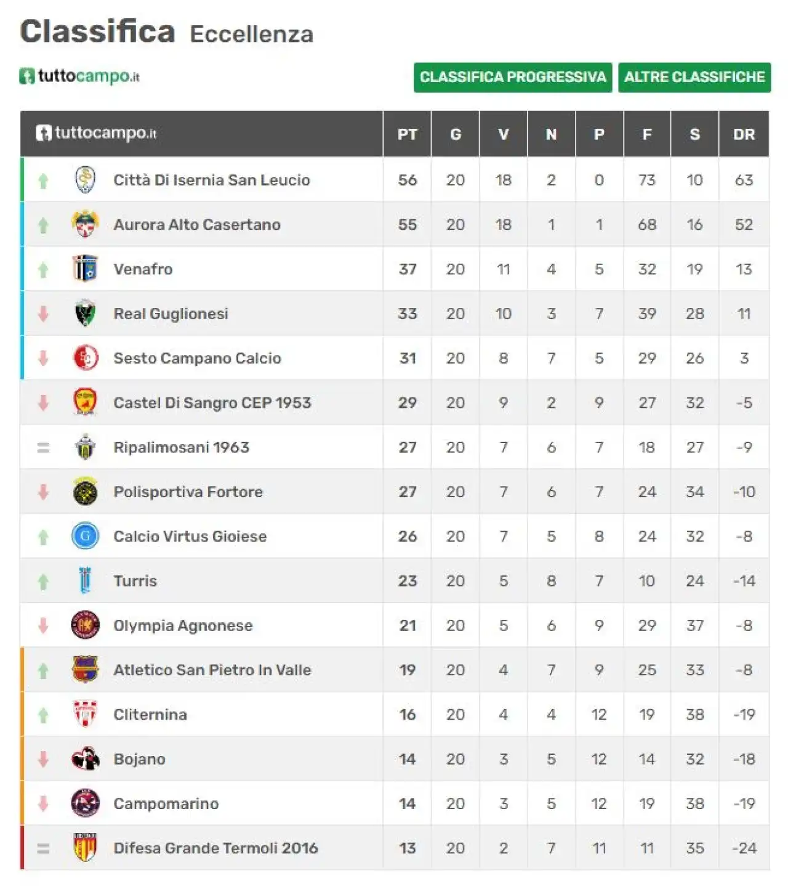Click the Aurora Alto Casertano team logo
This screenshot has height=886, width=788.
coord(86,224)
